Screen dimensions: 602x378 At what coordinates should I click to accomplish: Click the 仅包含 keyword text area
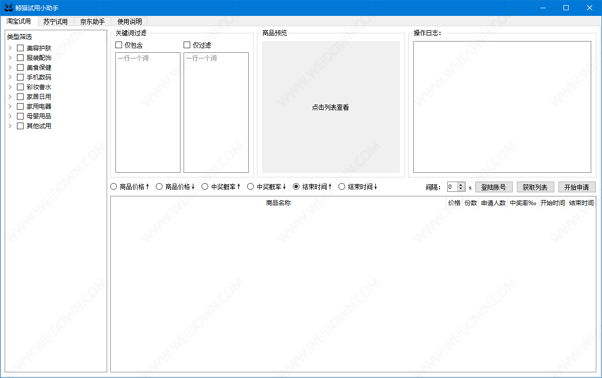[x=148, y=112]
